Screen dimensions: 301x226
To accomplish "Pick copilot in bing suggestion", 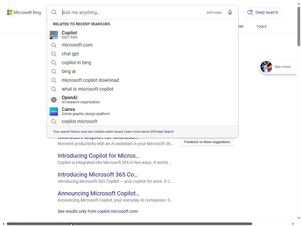I will click(143, 63).
